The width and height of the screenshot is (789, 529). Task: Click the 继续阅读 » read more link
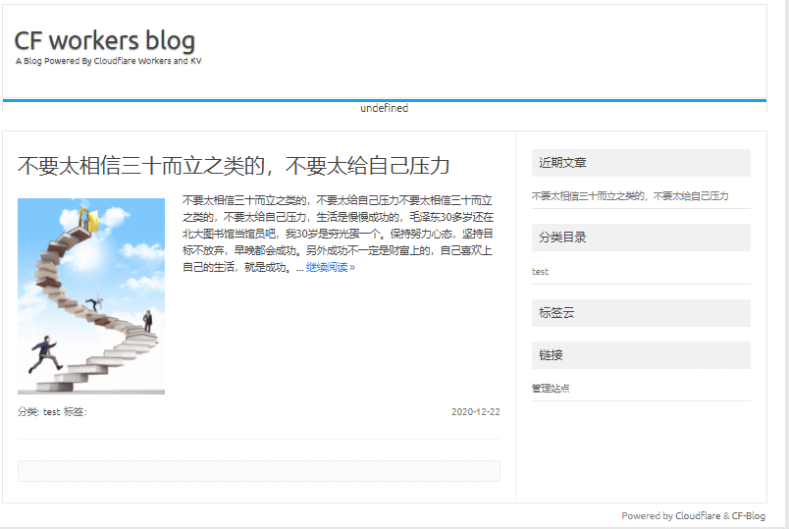click(331, 267)
